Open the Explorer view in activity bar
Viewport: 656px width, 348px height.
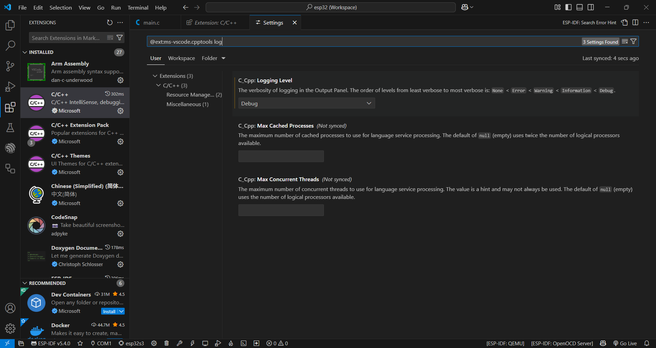10,25
